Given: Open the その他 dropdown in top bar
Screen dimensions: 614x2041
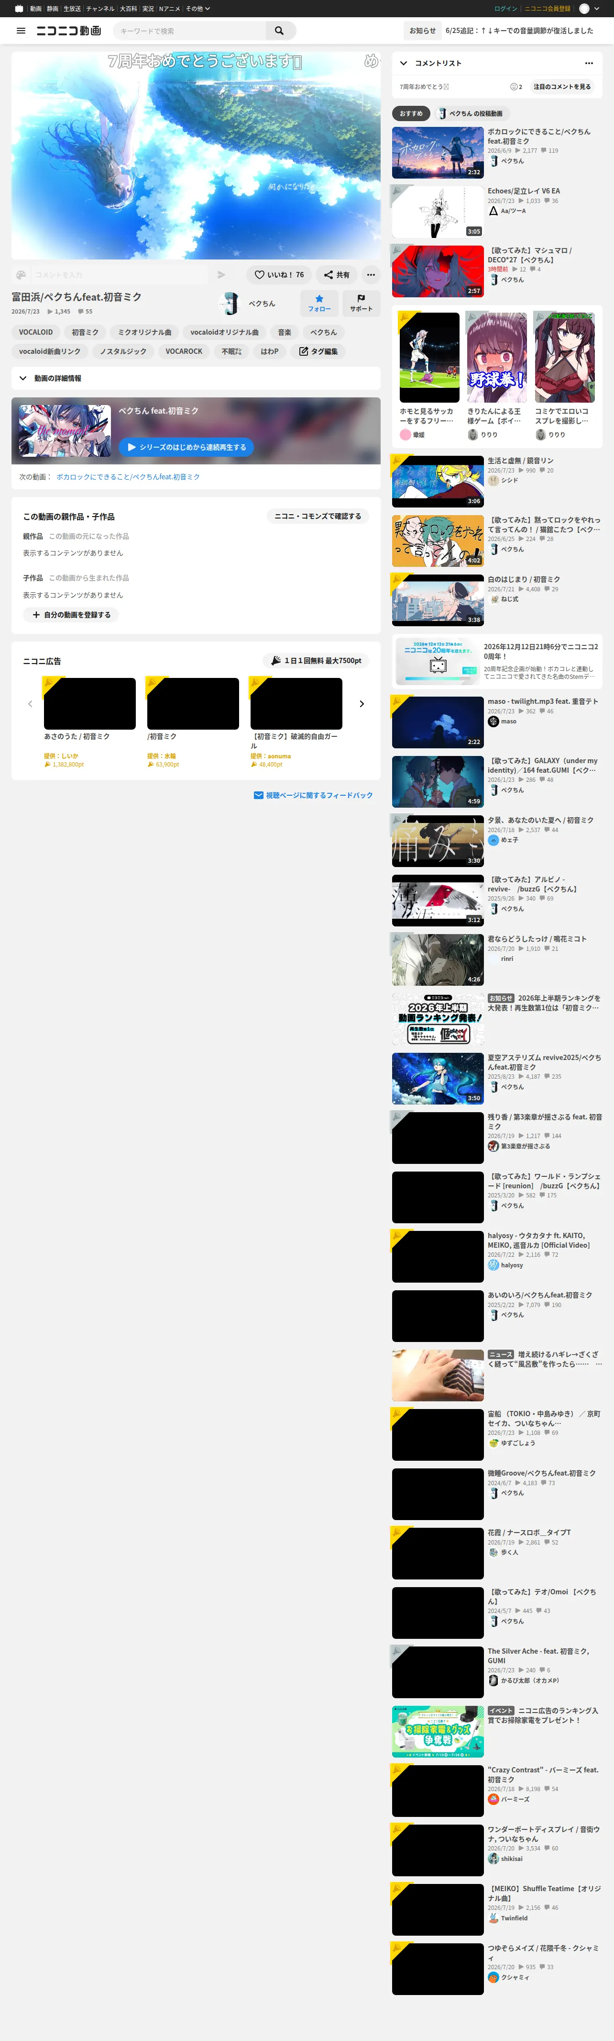Looking at the screenshot, I should (x=198, y=9).
